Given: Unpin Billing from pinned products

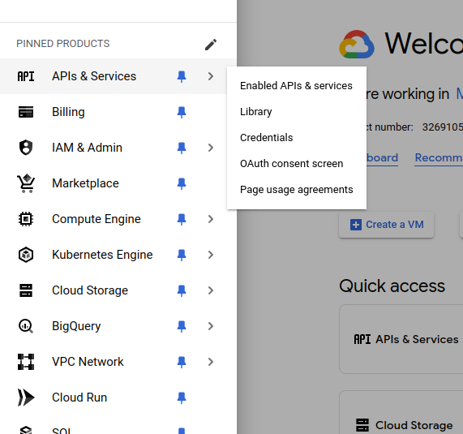Looking at the screenshot, I should point(182,112).
